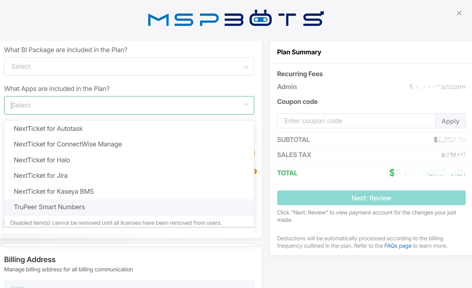Choose NextTicket for Autotask

click(x=48, y=129)
